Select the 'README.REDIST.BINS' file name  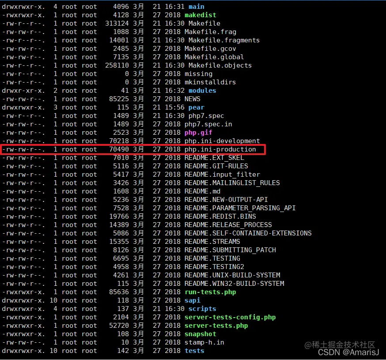point(220,216)
